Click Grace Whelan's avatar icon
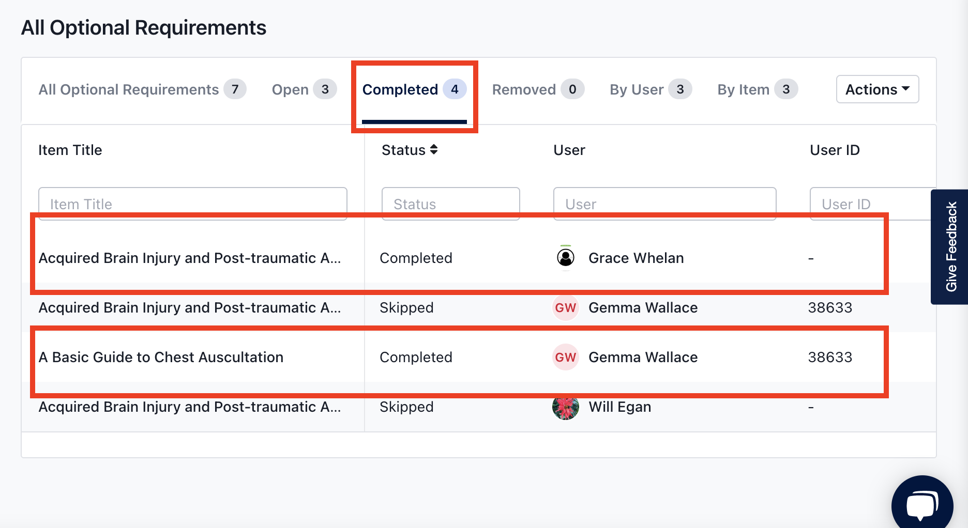968x528 pixels. (566, 258)
